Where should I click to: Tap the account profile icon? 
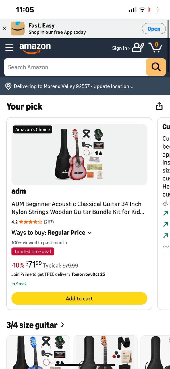point(138,48)
